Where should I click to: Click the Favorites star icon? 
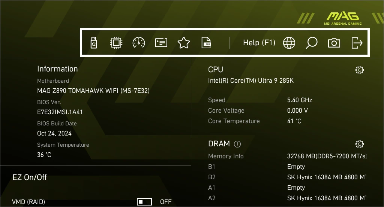[x=184, y=43]
